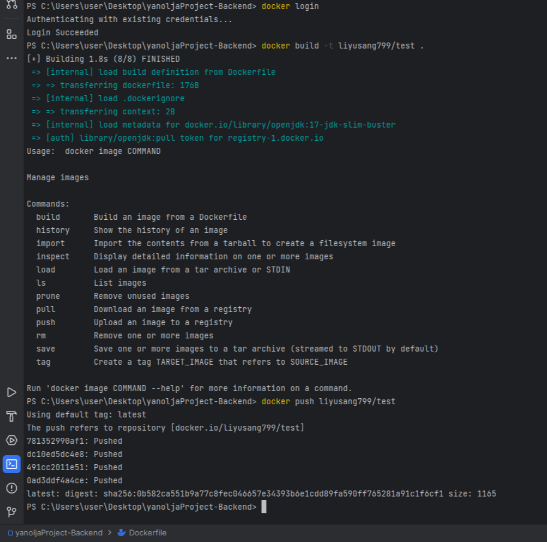Click 'dc10ed5dc4e8: Pushed' line
This screenshot has height=542, width=547.
pos(74,455)
